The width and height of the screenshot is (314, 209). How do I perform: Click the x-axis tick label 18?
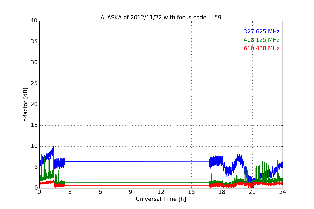[x=222, y=192]
